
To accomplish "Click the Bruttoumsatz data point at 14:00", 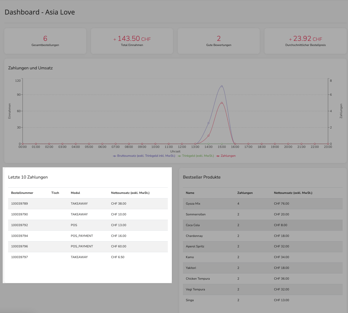I will point(208,123).
